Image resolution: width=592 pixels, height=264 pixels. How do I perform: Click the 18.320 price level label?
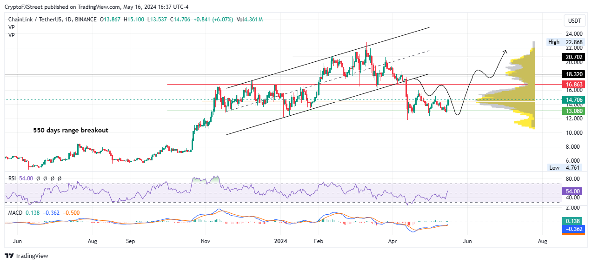pos(573,74)
